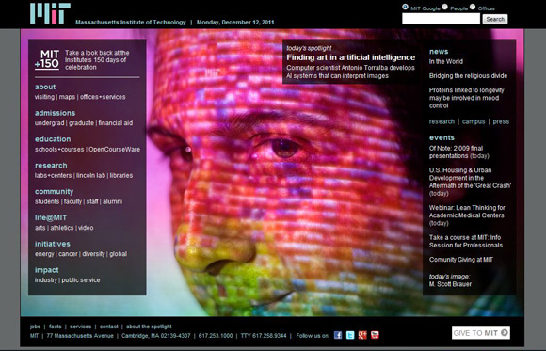Open the schools+courses link
Image resolution: width=546 pixels, height=351 pixels.
click(59, 149)
